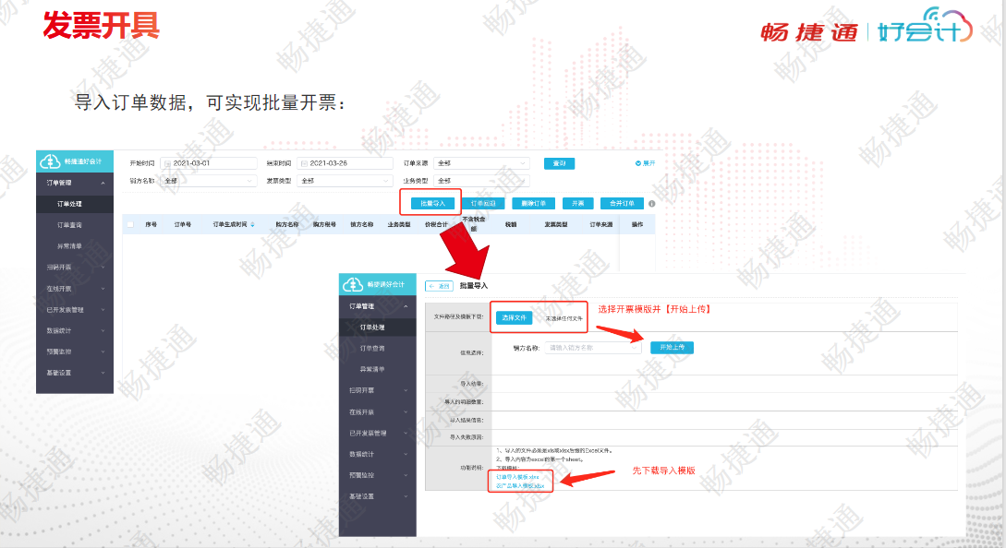The height and width of the screenshot is (548, 1006).
Task: Collapse 订单管理 in the order list sidebar
Action: pos(103,184)
